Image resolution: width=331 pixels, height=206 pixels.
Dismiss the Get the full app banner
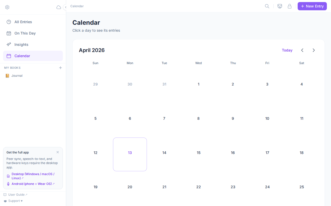pos(57,152)
